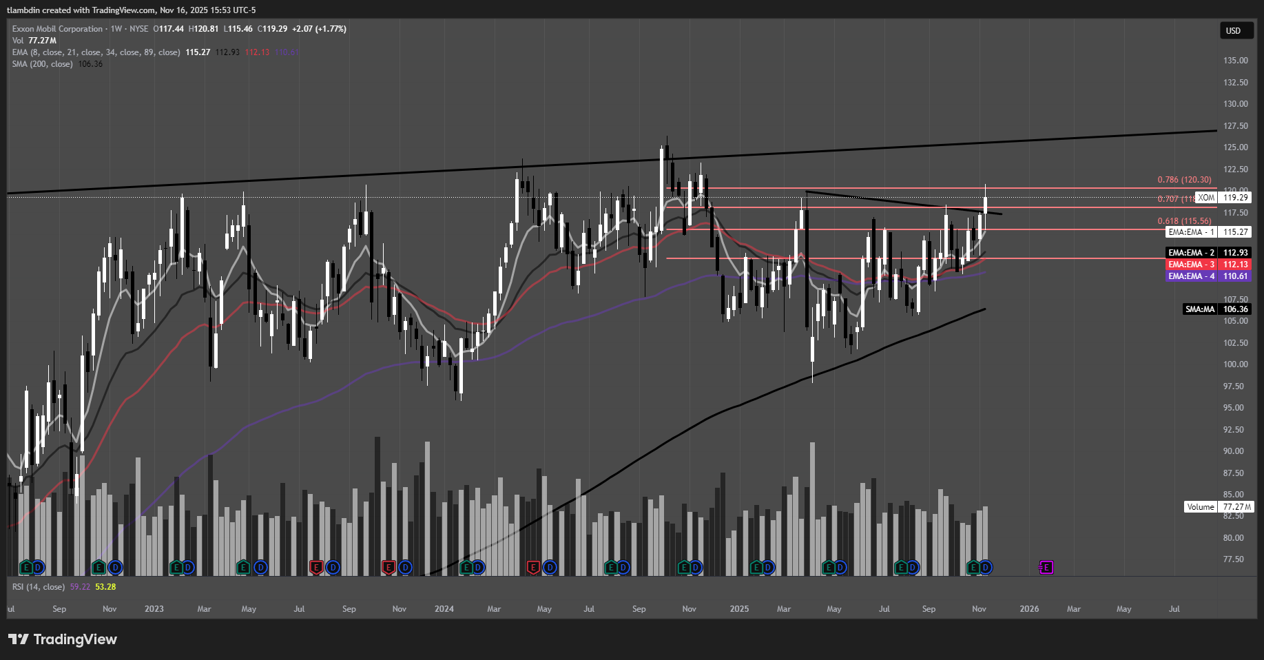
Task: Open the blue dividend marker from May 2024
Action: point(550,568)
